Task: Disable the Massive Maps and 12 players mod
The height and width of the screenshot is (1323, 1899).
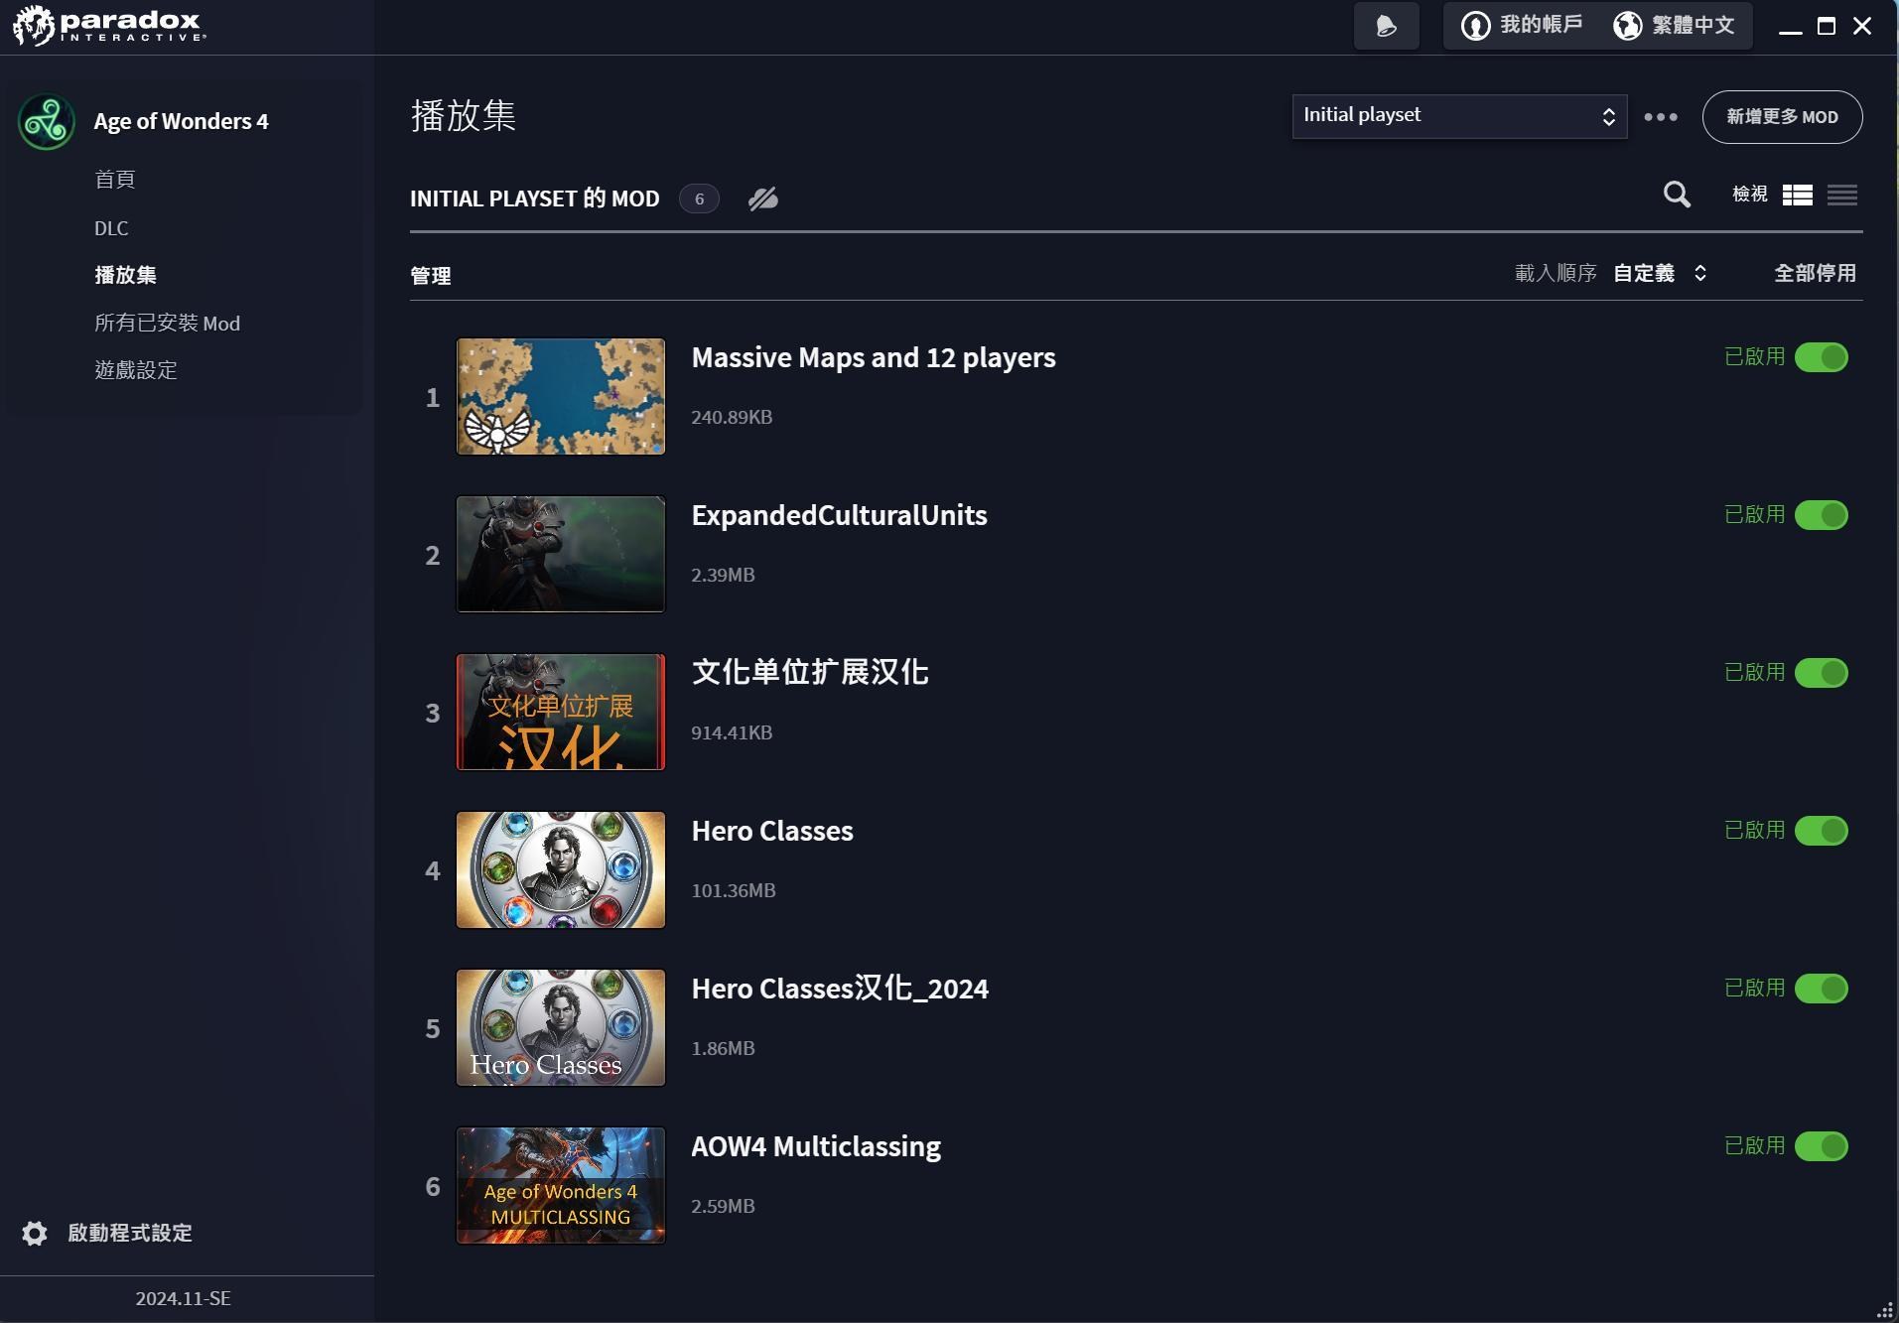Action: [1821, 357]
